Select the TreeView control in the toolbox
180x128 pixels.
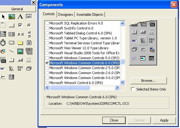point(11,69)
